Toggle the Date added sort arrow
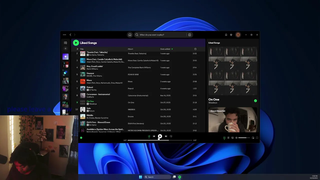The image size is (320, 180). [172, 49]
